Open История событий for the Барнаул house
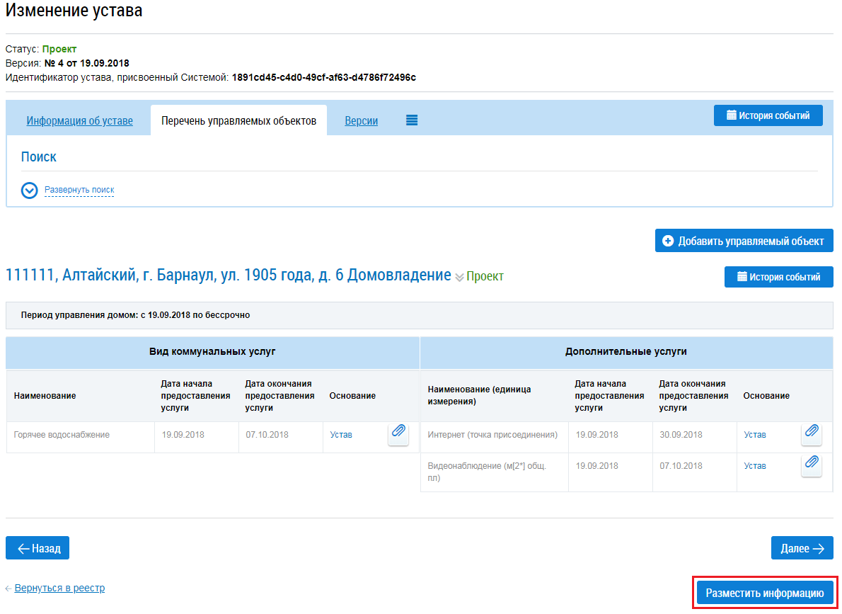 [778, 277]
